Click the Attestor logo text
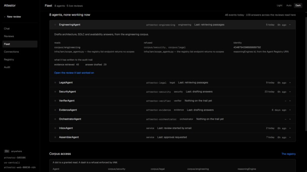307x172 pixels. tap(10, 5)
